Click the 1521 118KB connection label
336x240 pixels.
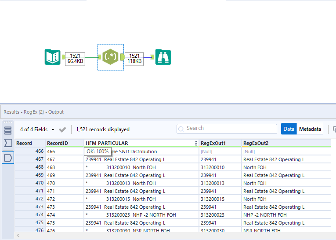[x=134, y=59]
